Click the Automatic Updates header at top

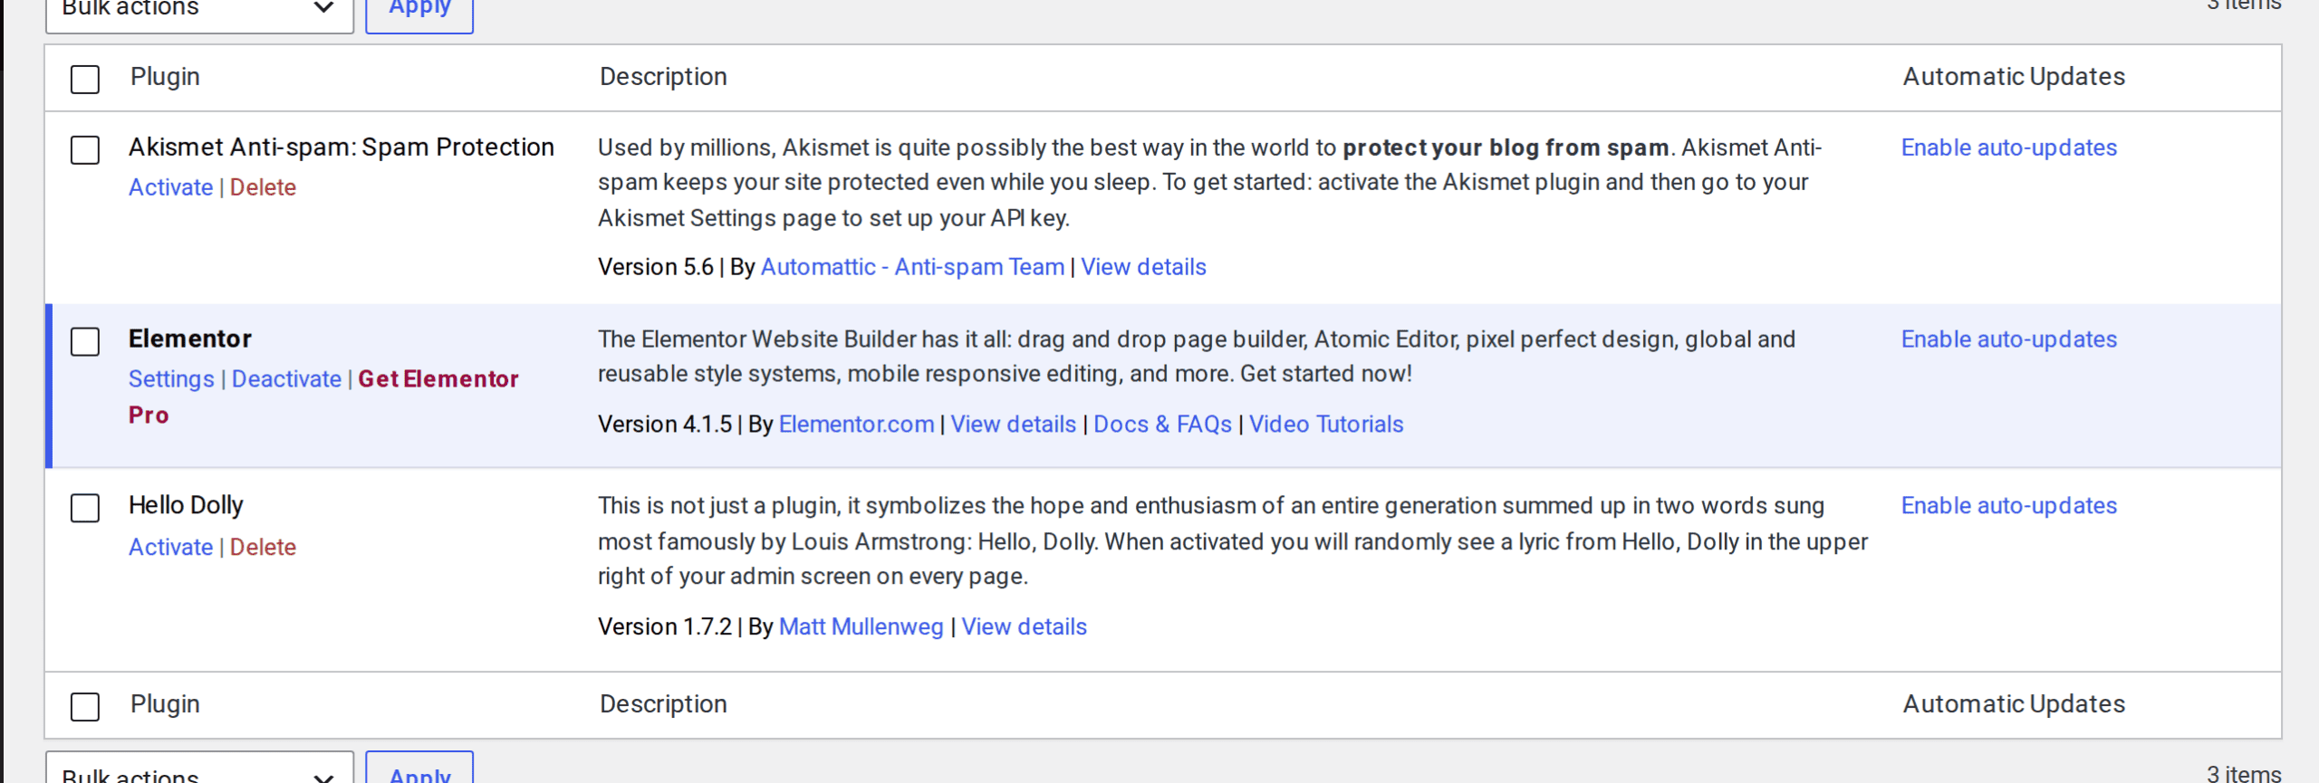coord(2014,77)
